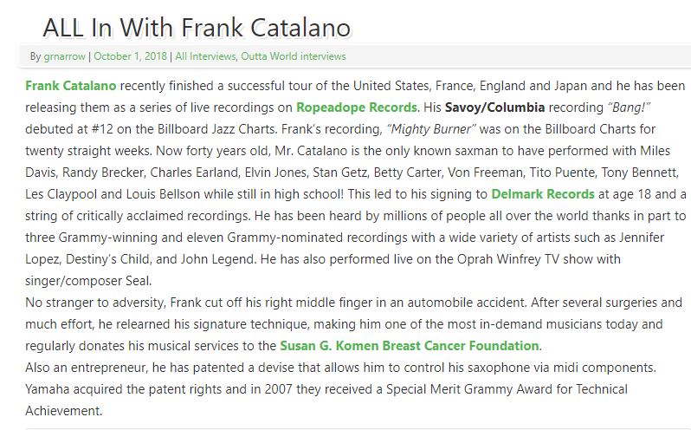Click the name "Les Claypool" in the text
Viewport: 691px width, 430px height.
61,194
